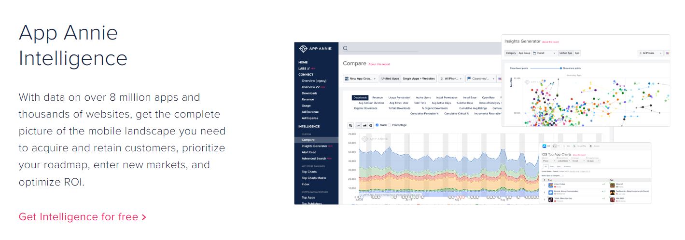Open Overall category dropdown in Top Charts
The width and height of the screenshot is (685, 240).
(578, 160)
